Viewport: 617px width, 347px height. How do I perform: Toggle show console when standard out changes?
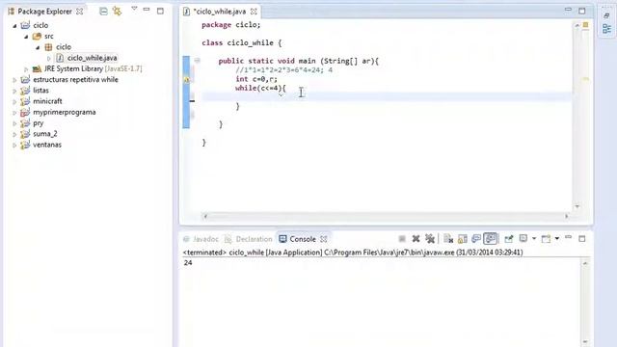[x=476, y=239]
